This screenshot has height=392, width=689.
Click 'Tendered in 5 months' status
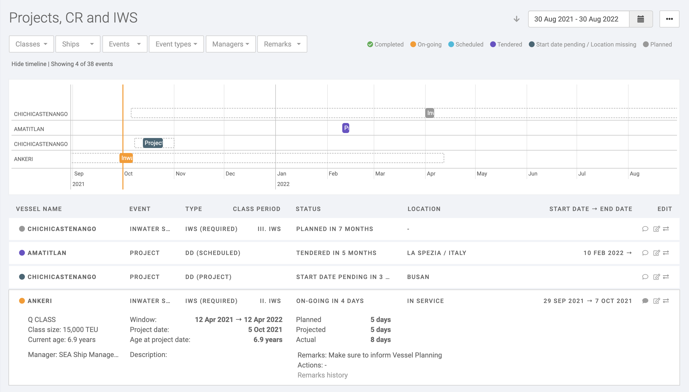click(x=336, y=253)
